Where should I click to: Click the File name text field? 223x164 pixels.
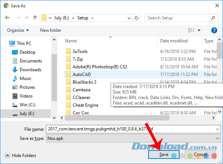point(130,129)
